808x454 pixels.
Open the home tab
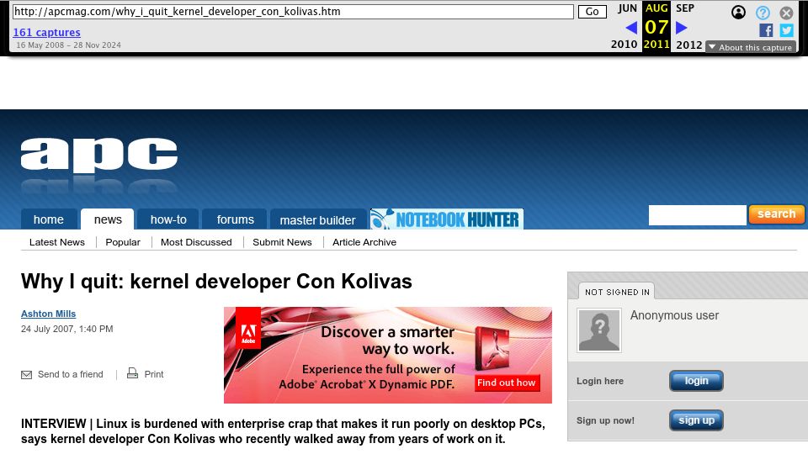49,219
